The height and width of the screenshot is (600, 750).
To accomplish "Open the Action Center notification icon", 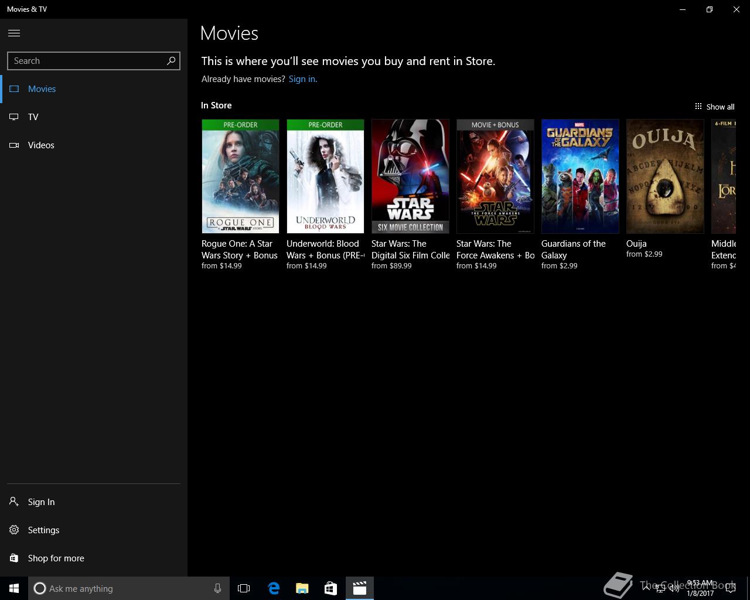I will pyautogui.click(x=731, y=588).
